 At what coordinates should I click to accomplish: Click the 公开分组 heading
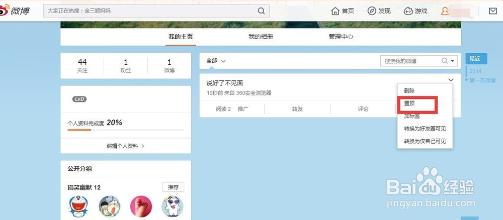(x=80, y=169)
